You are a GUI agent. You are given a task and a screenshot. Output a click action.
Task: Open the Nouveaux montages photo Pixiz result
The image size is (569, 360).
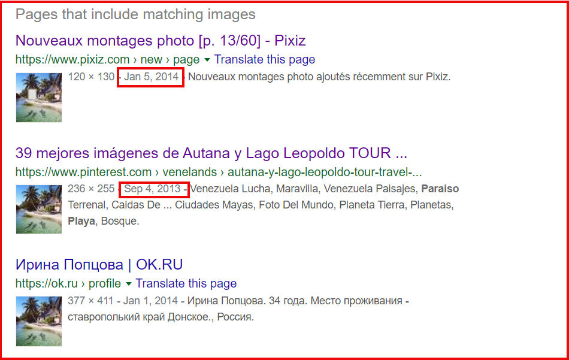[160, 41]
